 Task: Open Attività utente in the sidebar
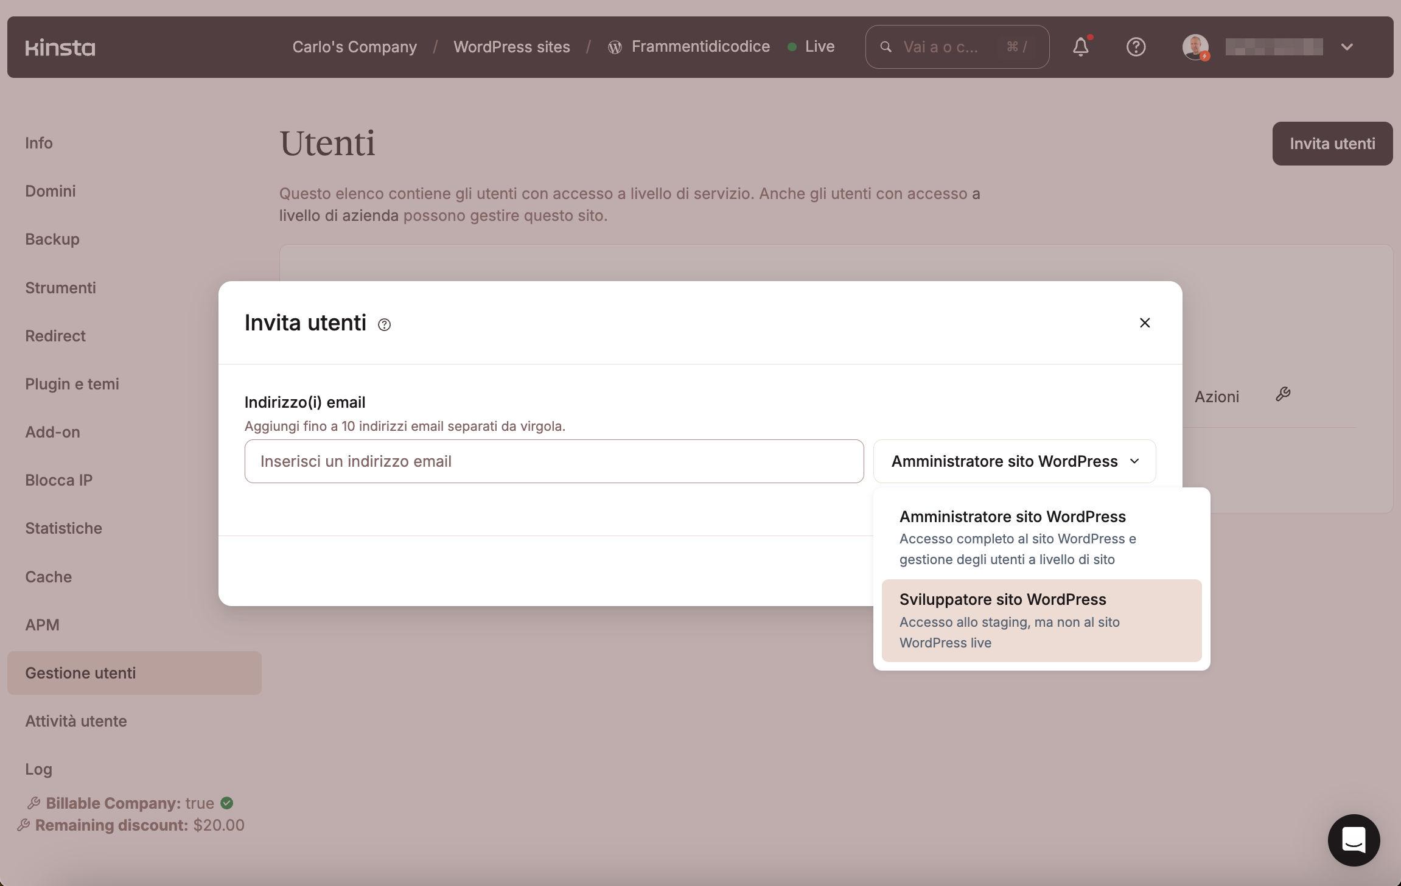point(76,721)
